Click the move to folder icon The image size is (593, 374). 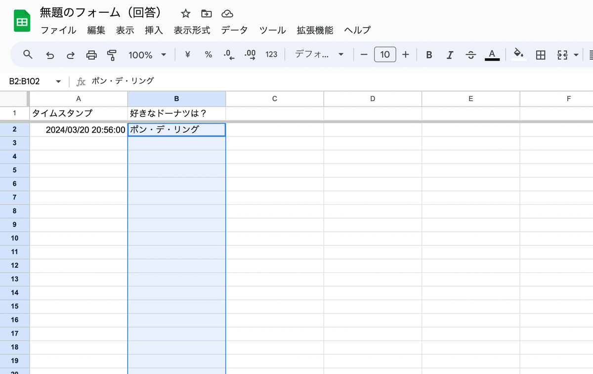207,13
